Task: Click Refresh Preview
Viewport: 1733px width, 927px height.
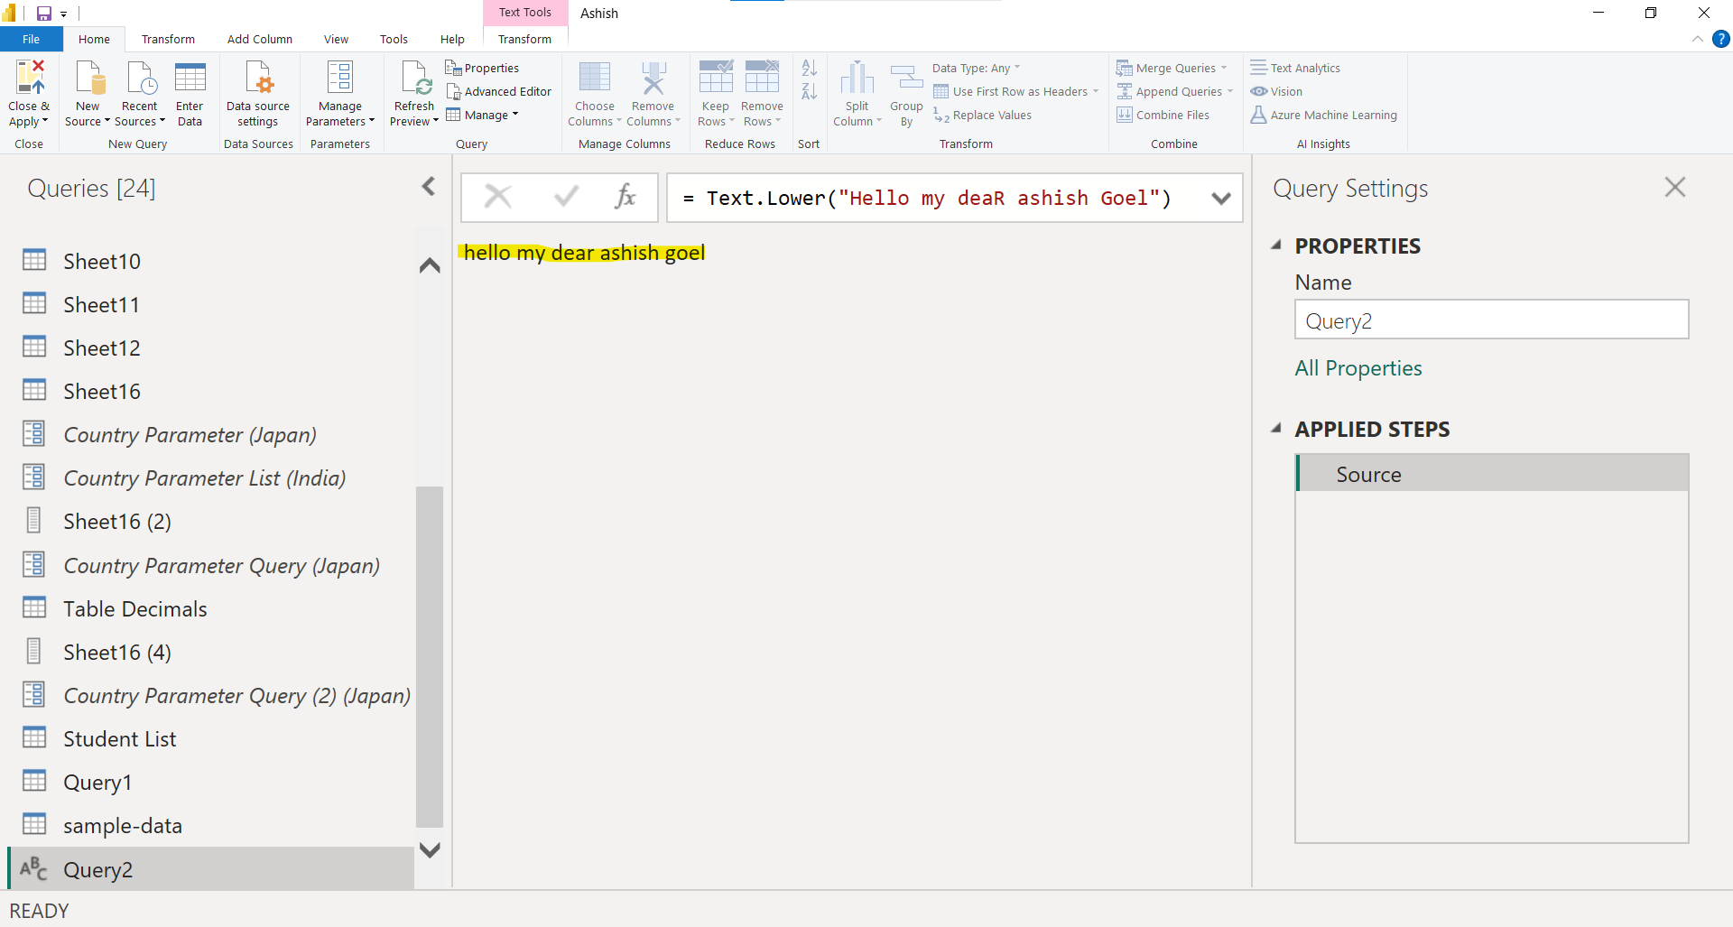Action: point(413,91)
